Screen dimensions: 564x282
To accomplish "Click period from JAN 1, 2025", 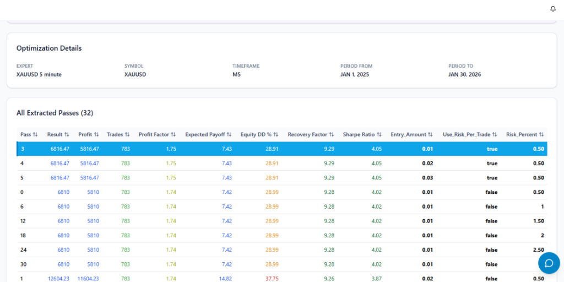I will click(x=355, y=74).
